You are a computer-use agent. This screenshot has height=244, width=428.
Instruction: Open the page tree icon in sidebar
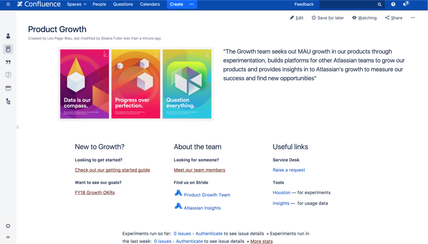tap(8, 102)
